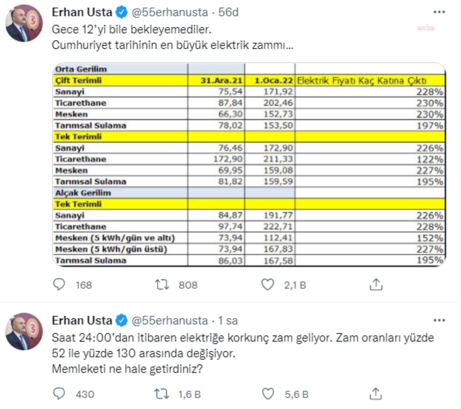Like the tweet with 2,1 B likes
This screenshot has height=409, width=461.
tap(267, 285)
